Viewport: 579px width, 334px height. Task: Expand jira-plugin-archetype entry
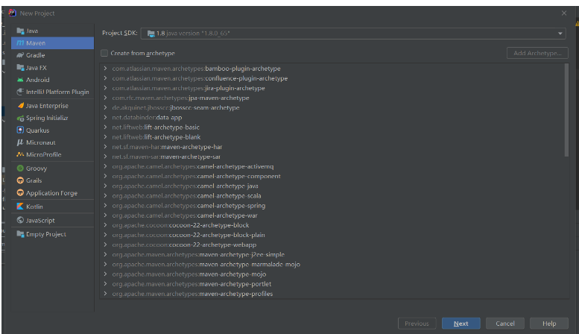(105, 88)
